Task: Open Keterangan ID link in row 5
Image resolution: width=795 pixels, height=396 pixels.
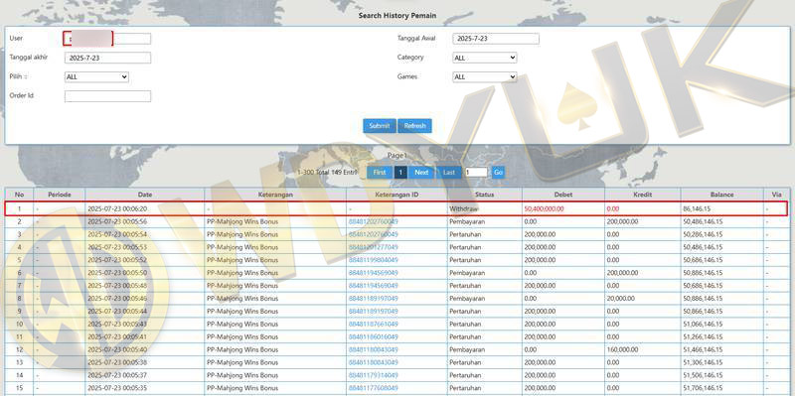Action: [374, 260]
